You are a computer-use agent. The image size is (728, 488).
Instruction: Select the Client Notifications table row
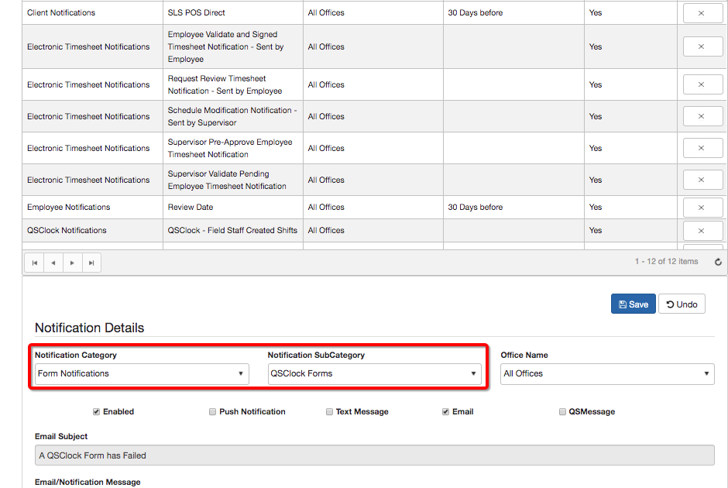click(x=92, y=12)
